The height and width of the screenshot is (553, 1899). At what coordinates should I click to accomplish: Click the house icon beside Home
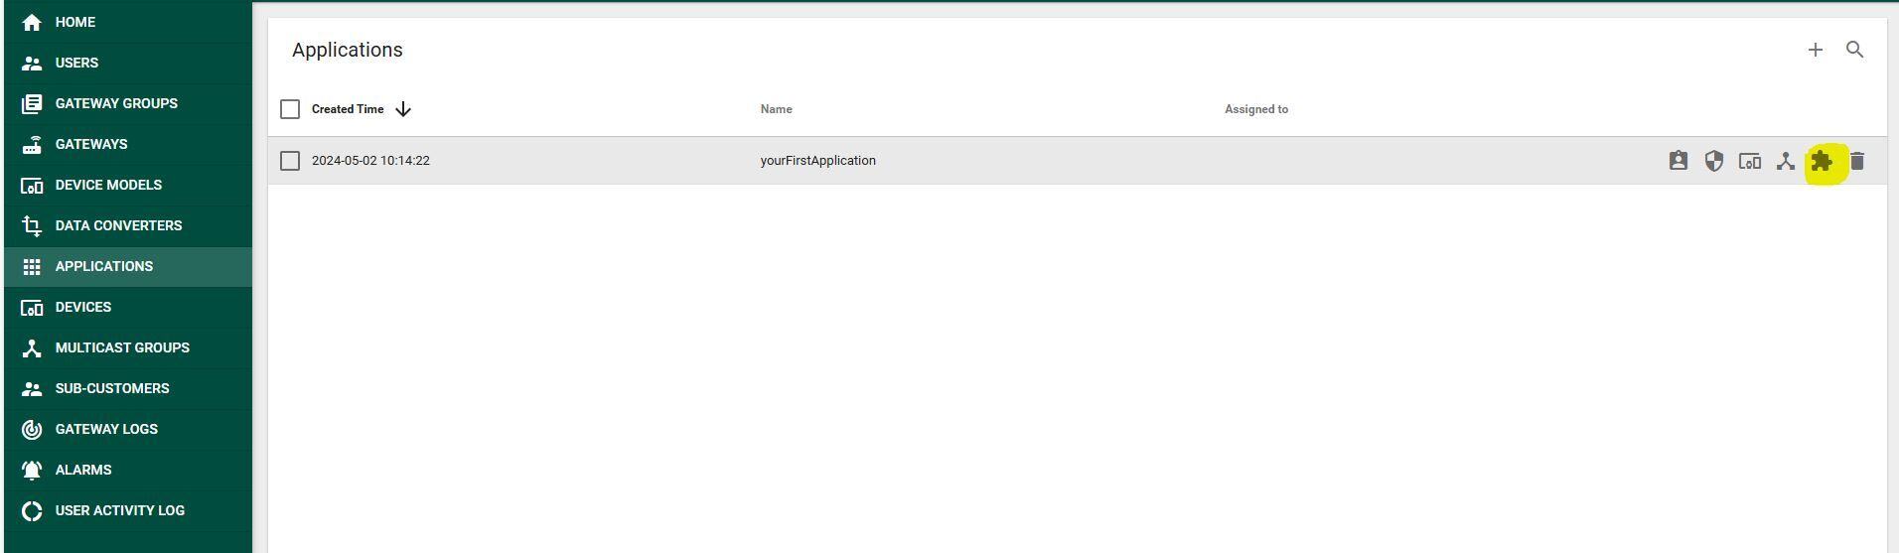[x=32, y=22]
